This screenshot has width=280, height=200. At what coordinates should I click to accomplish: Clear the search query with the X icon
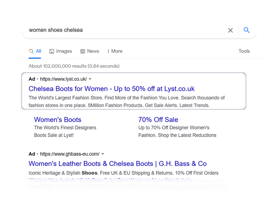tap(230, 30)
